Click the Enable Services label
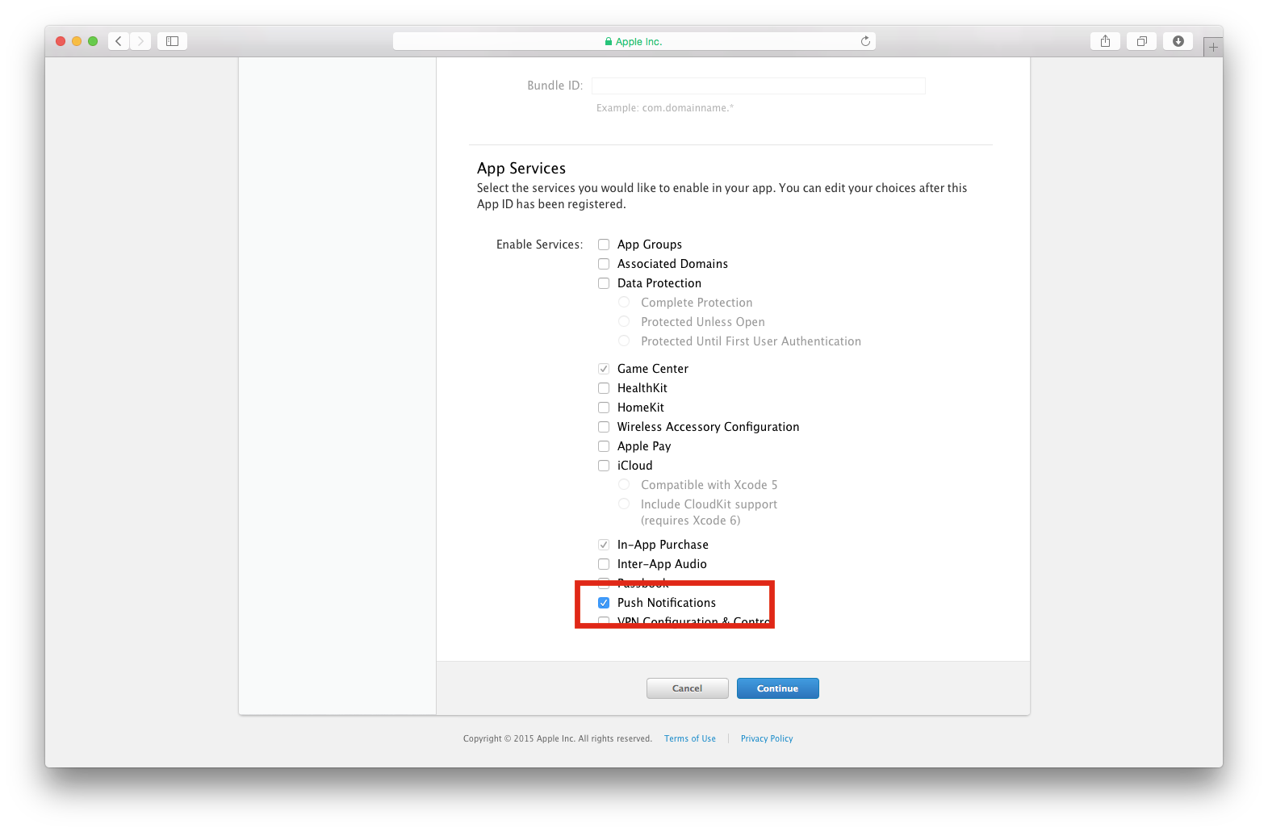 [539, 245]
